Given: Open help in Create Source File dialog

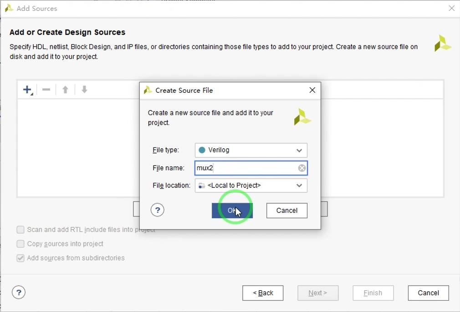Looking at the screenshot, I should tap(158, 210).
